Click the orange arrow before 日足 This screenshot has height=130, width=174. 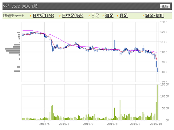(x=89, y=16)
